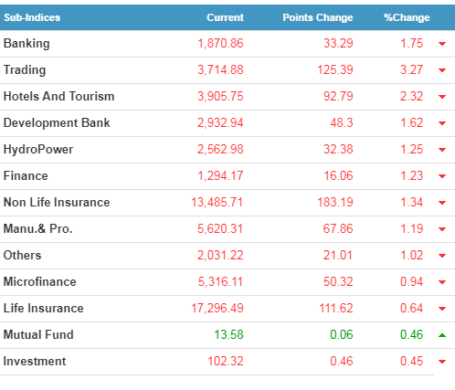Click the down arrow in Hotels And Tourism row
The width and height of the screenshot is (455, 390).
tap(442, 97)
